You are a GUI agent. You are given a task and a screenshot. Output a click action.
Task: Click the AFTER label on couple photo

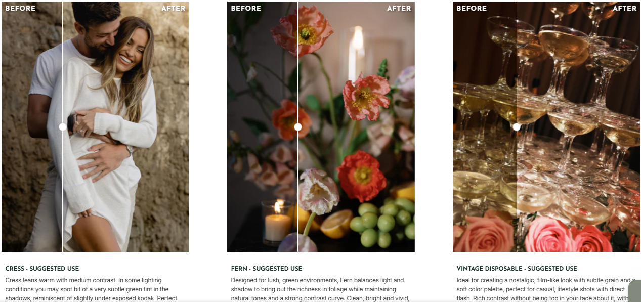pyautogui.click(x=174, y=8)
